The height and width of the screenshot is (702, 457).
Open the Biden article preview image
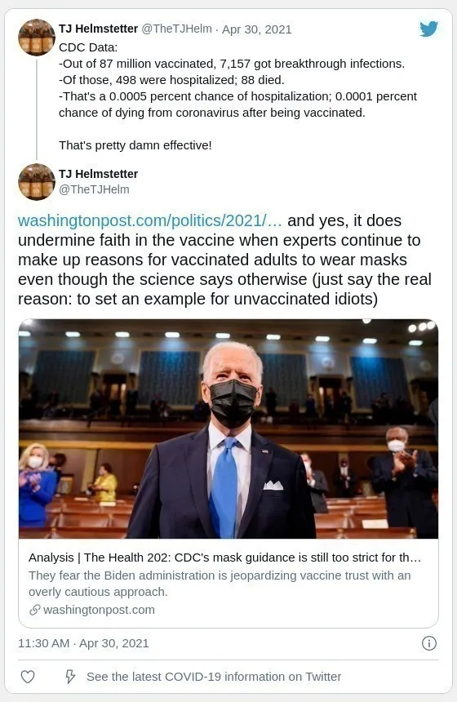(228, 429)
